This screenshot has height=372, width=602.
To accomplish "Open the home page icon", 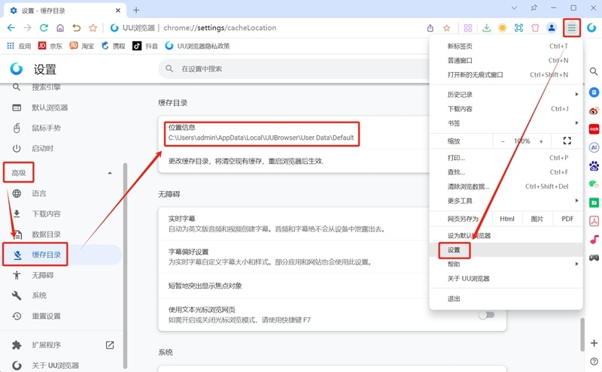I will point(60,28).
